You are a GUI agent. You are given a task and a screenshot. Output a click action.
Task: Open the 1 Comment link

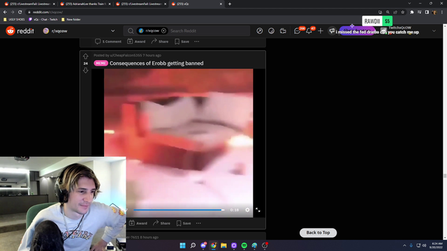[x=108, y=42]
